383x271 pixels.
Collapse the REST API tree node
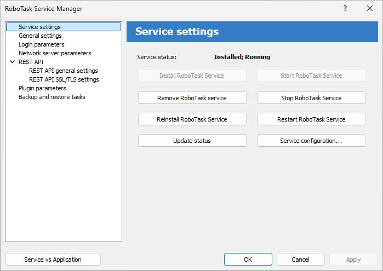coord(12,62)
